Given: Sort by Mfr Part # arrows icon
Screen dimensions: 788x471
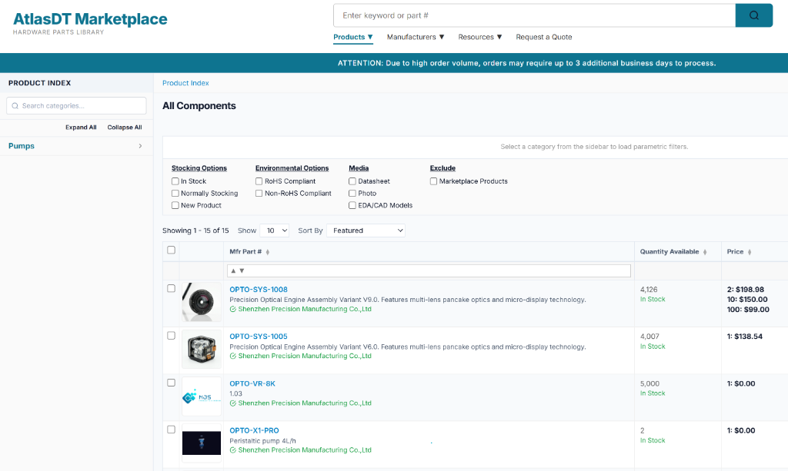Looking at the screenshot, I should 268,252.
